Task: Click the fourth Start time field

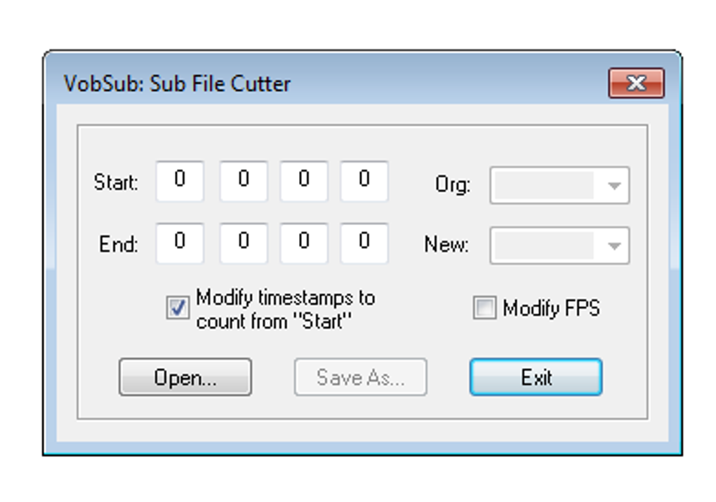Action: (364, 182)
